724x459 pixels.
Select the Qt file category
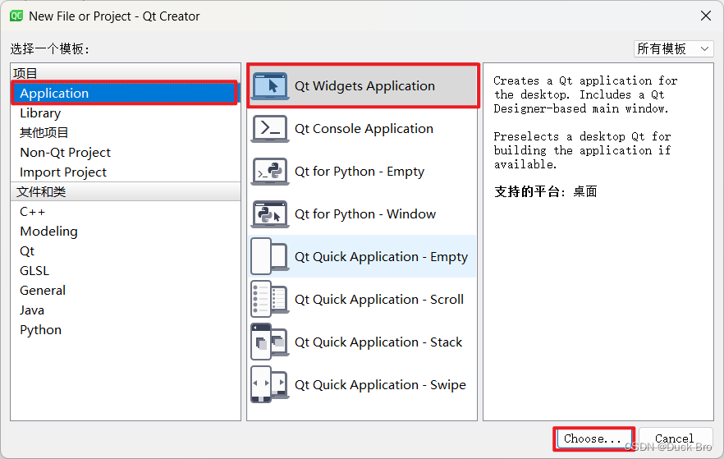click(x=125, y=251)
